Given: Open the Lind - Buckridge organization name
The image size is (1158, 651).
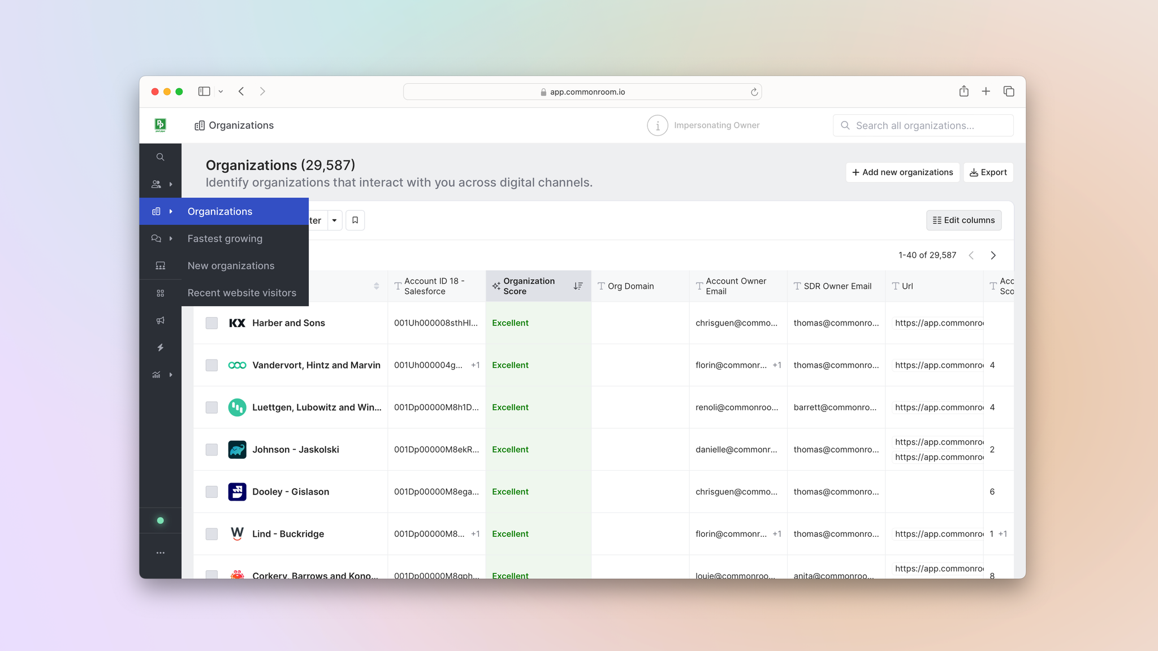Looking at the screenshot, I should tap(288, 534).
